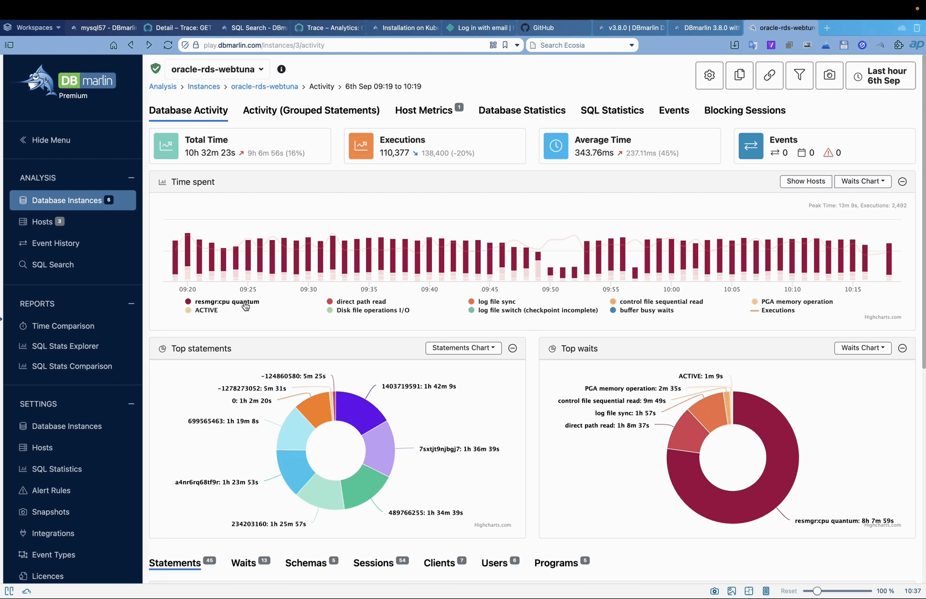Click the browser address bar

[344, 45]
